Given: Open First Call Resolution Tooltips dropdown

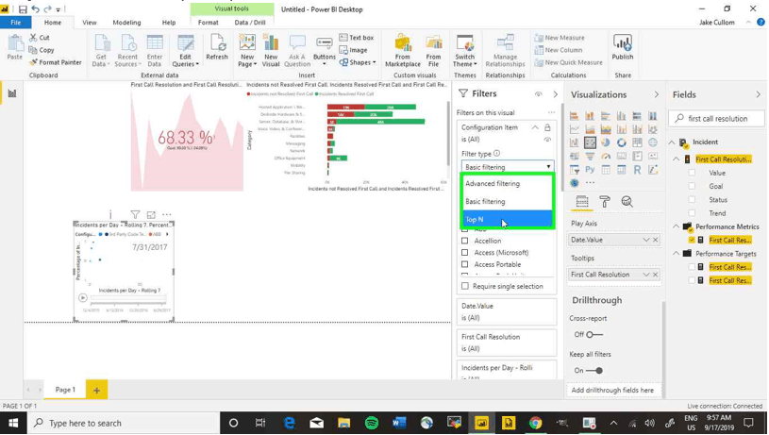Looking at the screenshot, I should click(x=646, y=275).
